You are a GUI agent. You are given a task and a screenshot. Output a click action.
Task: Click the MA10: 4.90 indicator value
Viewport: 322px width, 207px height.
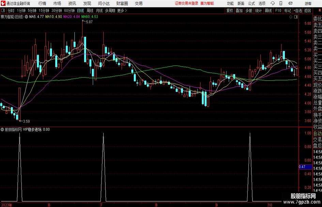(x=53, y=17)
